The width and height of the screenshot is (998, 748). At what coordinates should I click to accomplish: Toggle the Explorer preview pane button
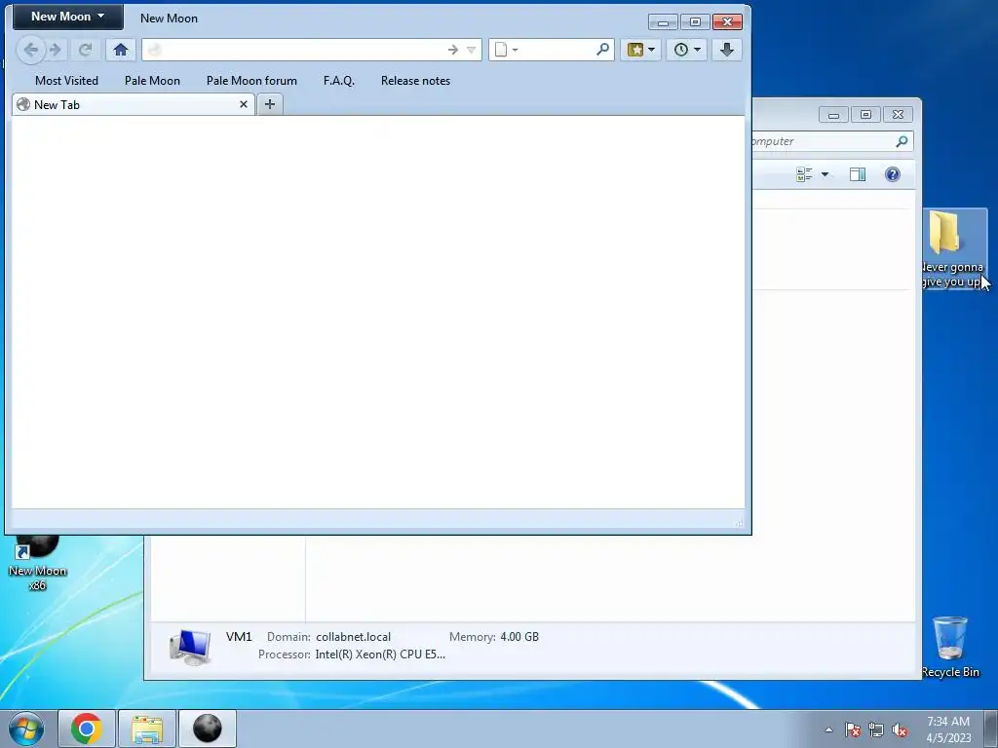(x=858, y=174)
